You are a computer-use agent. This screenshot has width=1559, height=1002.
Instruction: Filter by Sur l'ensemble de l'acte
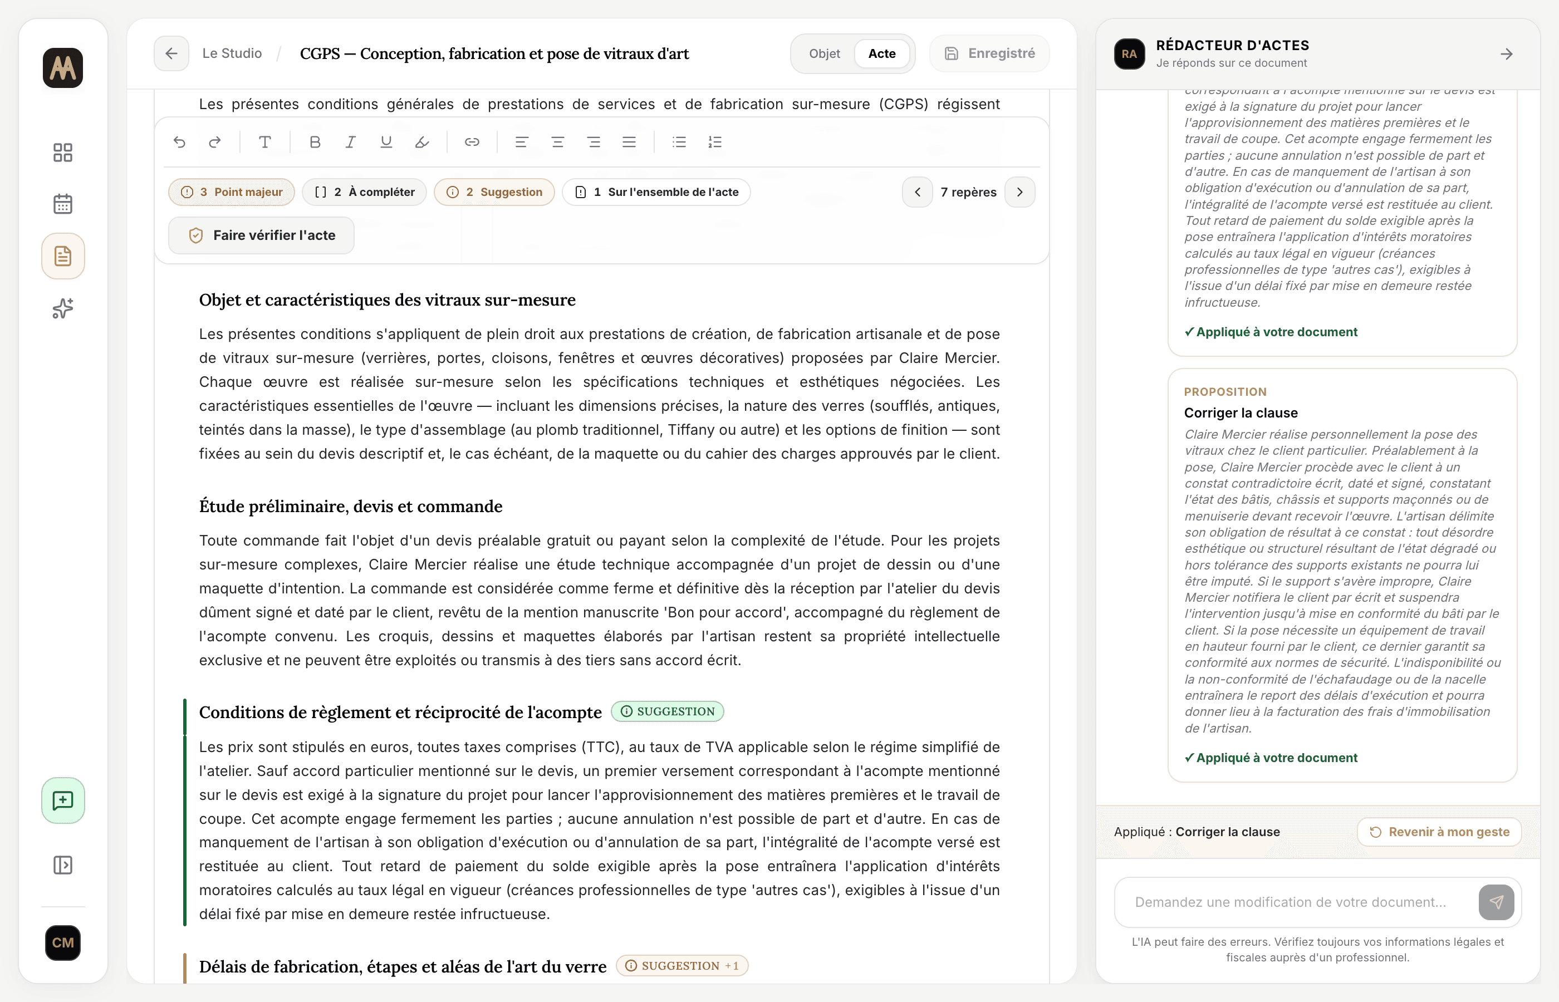(x=656, y=192)
